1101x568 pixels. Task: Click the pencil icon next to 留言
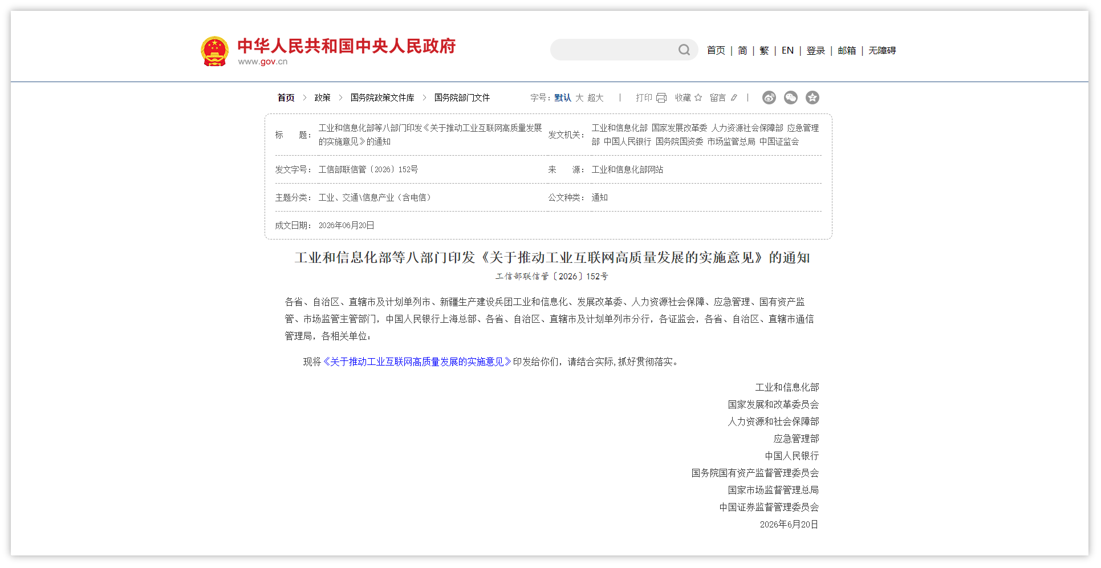coord(734,98)
